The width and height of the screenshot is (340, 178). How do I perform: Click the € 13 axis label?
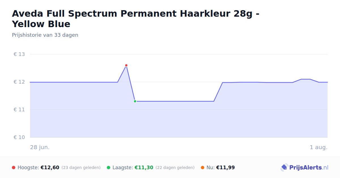[19, 54]
